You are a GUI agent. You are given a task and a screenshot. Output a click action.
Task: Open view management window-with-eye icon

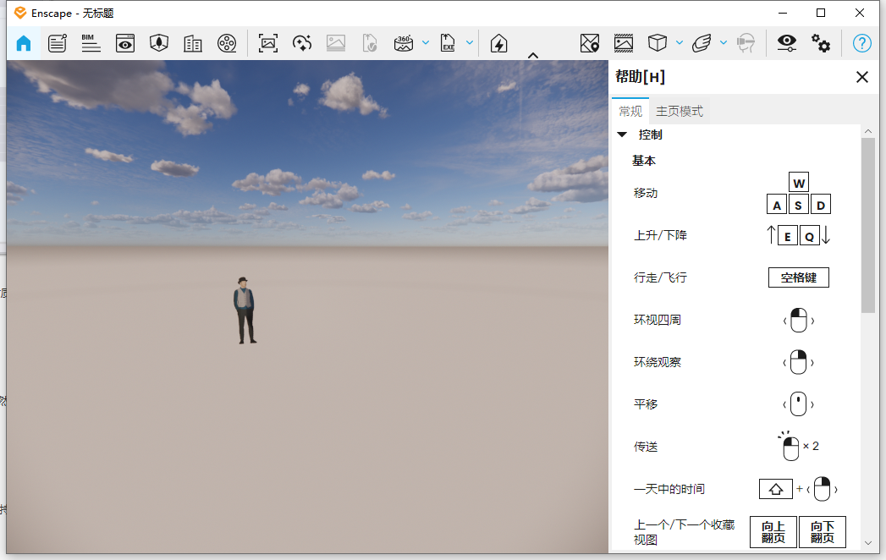[125, 43]
